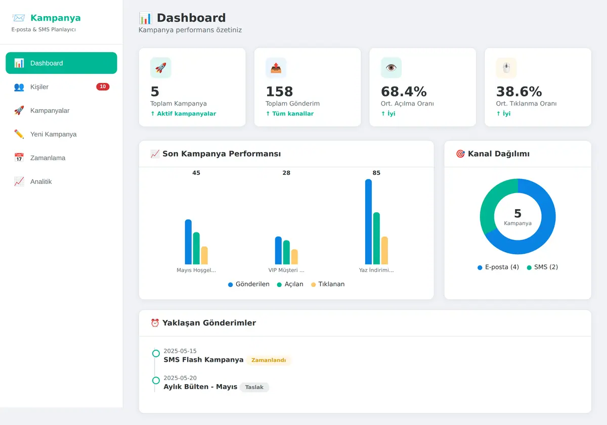Image resolution: width=607 pixels, height=425 pixels.
Task: Click the outbox icon on Toplam Gönderim card
Action: pyautogui.click(x=276, y=68)
